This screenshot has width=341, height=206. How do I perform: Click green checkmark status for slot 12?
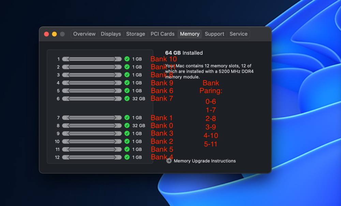127,157
